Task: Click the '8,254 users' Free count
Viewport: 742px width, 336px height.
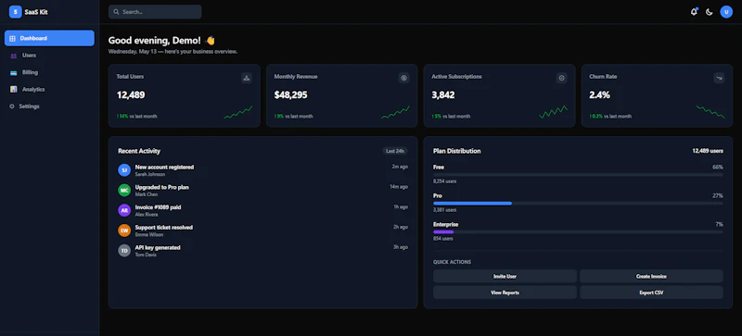Action: pyautogui.click(x=445, y=181)
